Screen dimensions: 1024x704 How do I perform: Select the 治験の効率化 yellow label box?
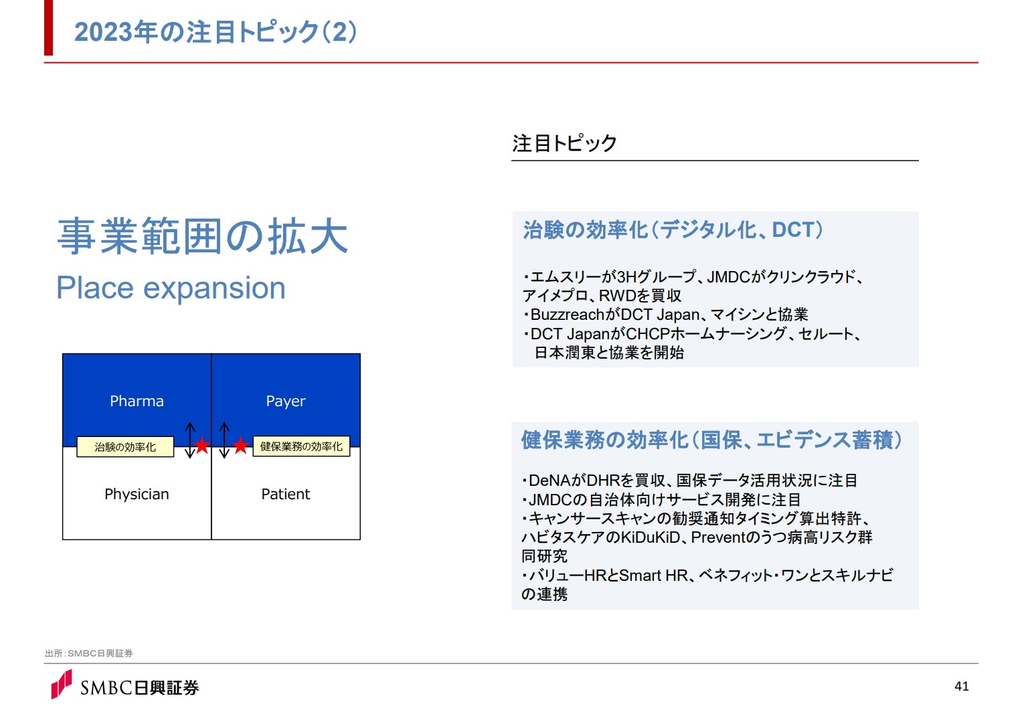click(x=125, y=447)
